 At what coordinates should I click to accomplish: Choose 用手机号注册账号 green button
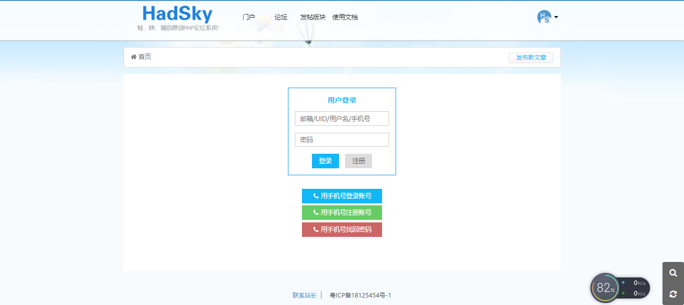pos(342,213)
